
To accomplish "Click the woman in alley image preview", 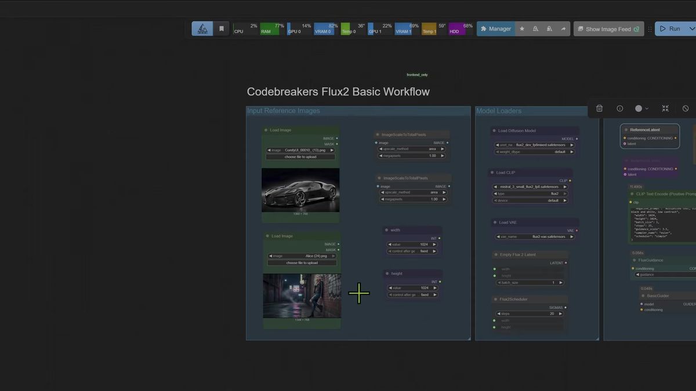I will pyautogui.click(x=302, y=296).
